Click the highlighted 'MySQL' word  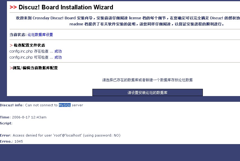click(x=65, y=105)
